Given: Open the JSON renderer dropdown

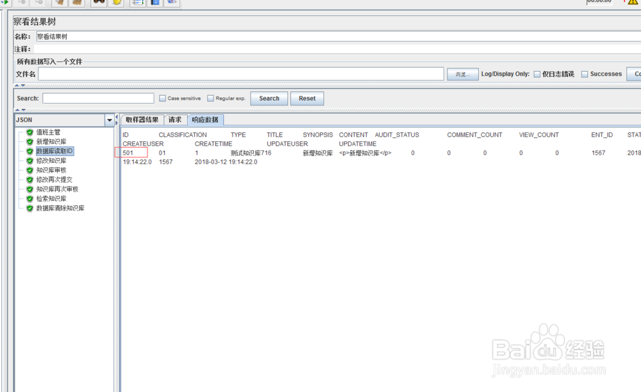Looking at the screenshot, I should [x=109, y=120].
